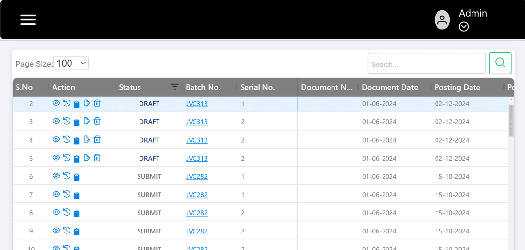The height and width of the screenshot is (250, 525).
Task: Open batch link JVC313 in row 3
Action: click(196, 122)
